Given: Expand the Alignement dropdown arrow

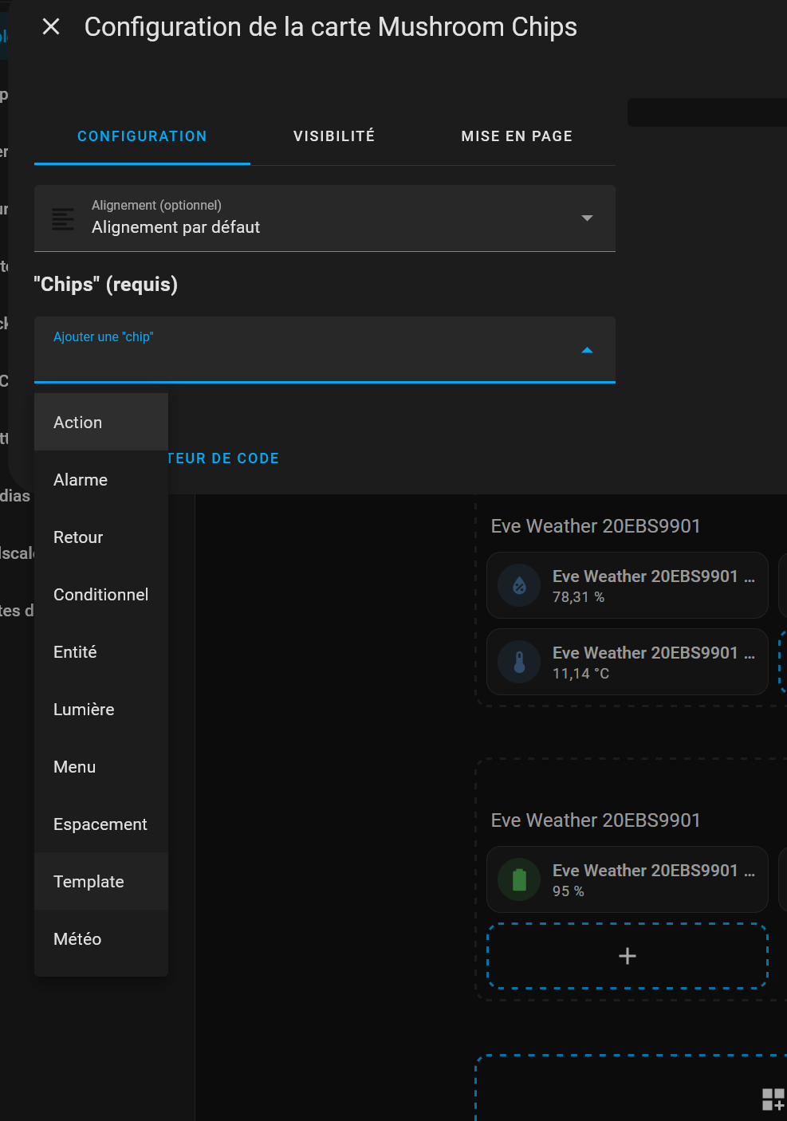Looking at the screenshot, I should coord(587,218).
